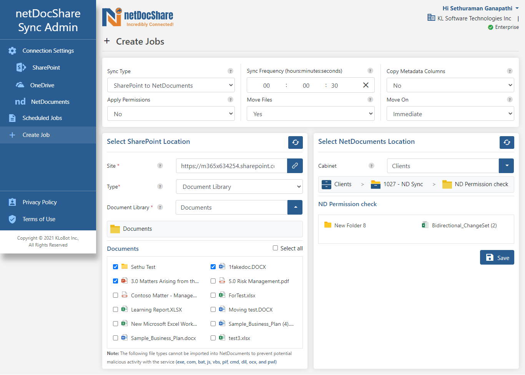525x375 pixels.
Task: Open the Copy Metadata Columns dropdown
Action: [450, 85]
